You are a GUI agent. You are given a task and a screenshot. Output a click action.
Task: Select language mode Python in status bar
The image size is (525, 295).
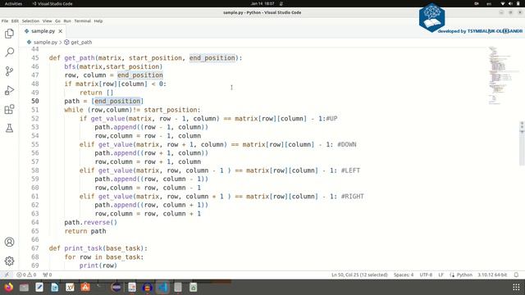point(464,275)
